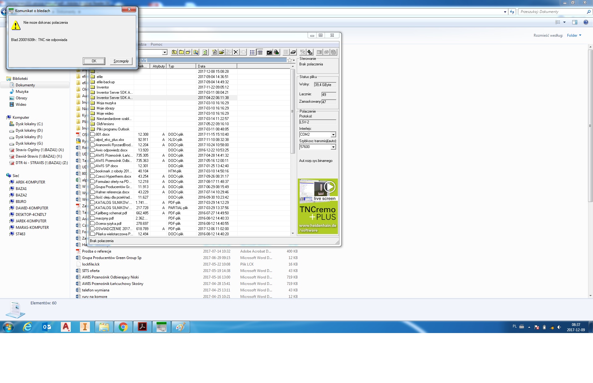Click the connection setup icon
This screenshot has width=593, height=383.
309,52
